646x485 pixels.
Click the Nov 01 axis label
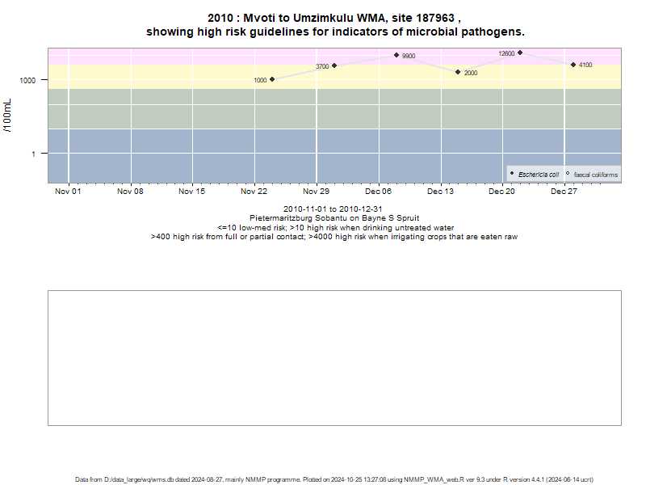point(68,192)
